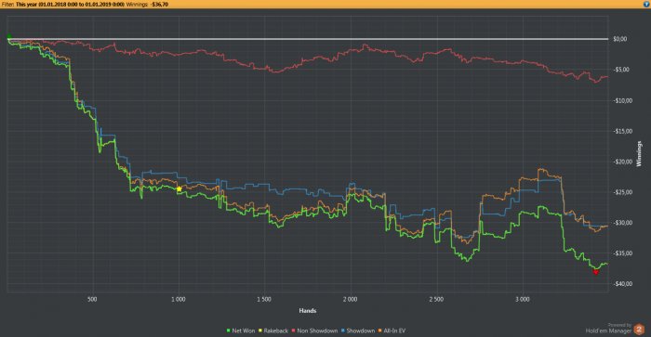Click the vertical Winnings y-axis title

tap(639, 154)
